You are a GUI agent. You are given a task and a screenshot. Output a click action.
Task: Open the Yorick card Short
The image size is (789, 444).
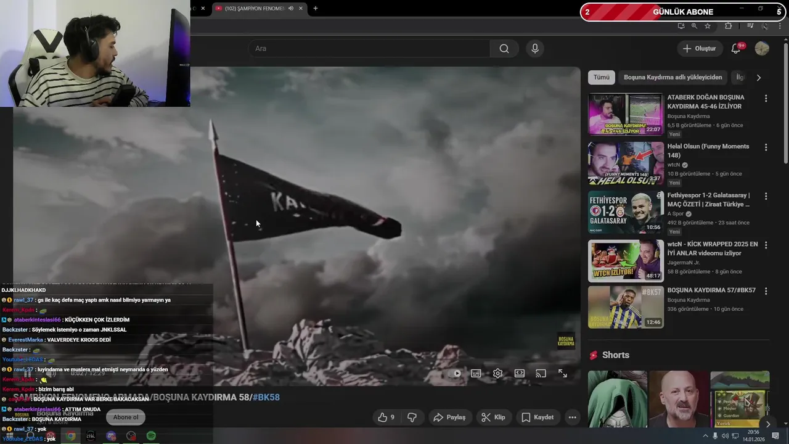tap(740, 399)
